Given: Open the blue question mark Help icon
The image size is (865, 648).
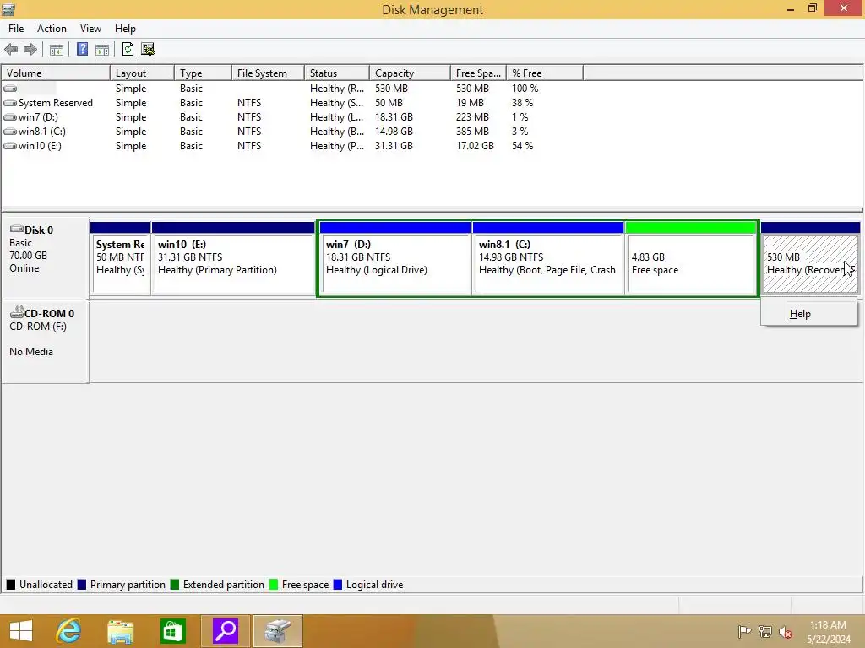Looking at the screenshot, I should [82, 50].
